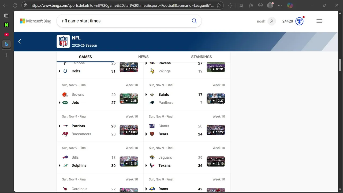Open the Cardinals team link

click(80, 189)
